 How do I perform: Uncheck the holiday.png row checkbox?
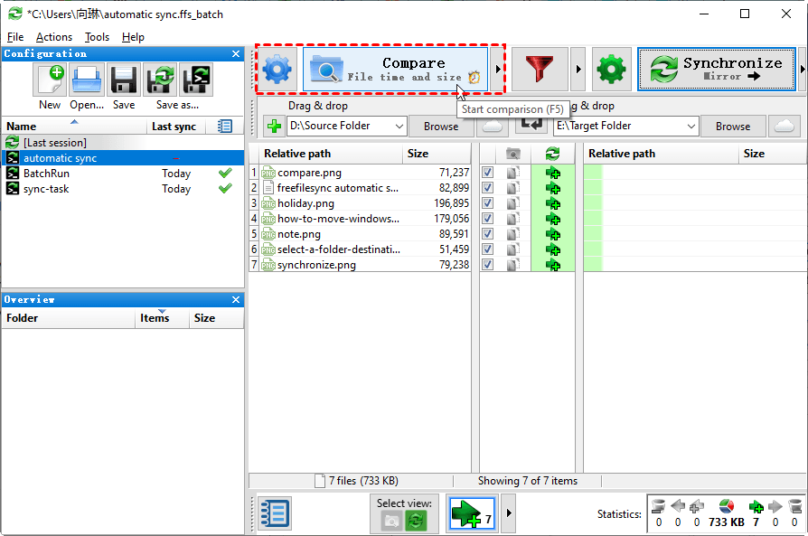pyautogui.click(x=487, y=203)
